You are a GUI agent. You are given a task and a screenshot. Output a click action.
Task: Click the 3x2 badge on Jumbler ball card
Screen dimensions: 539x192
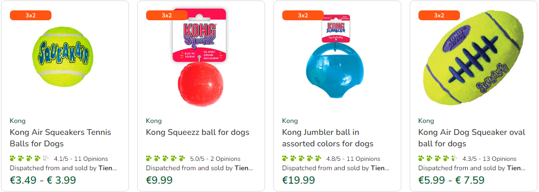(x=303, y=16)
